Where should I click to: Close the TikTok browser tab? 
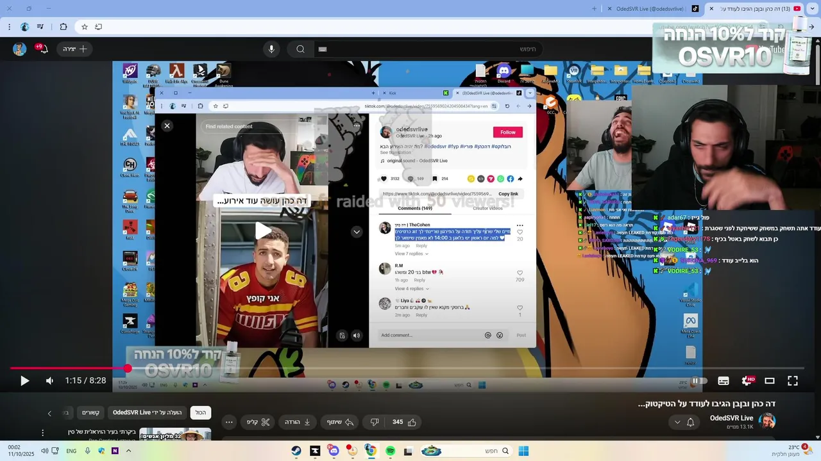click(610, 9)
